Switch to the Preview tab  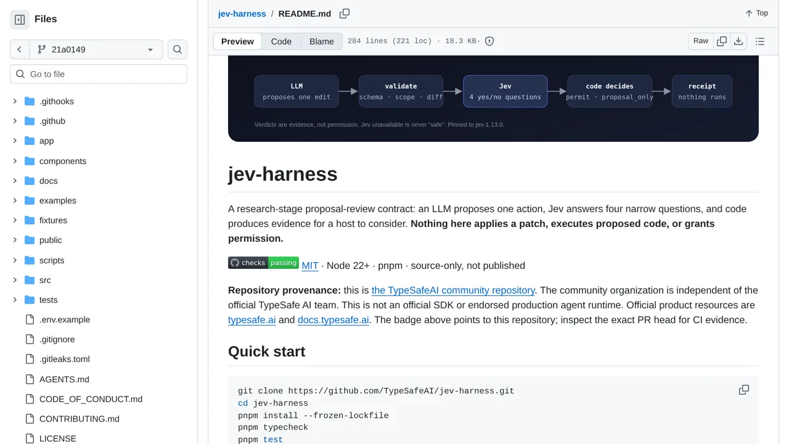[x=237, y=41]
